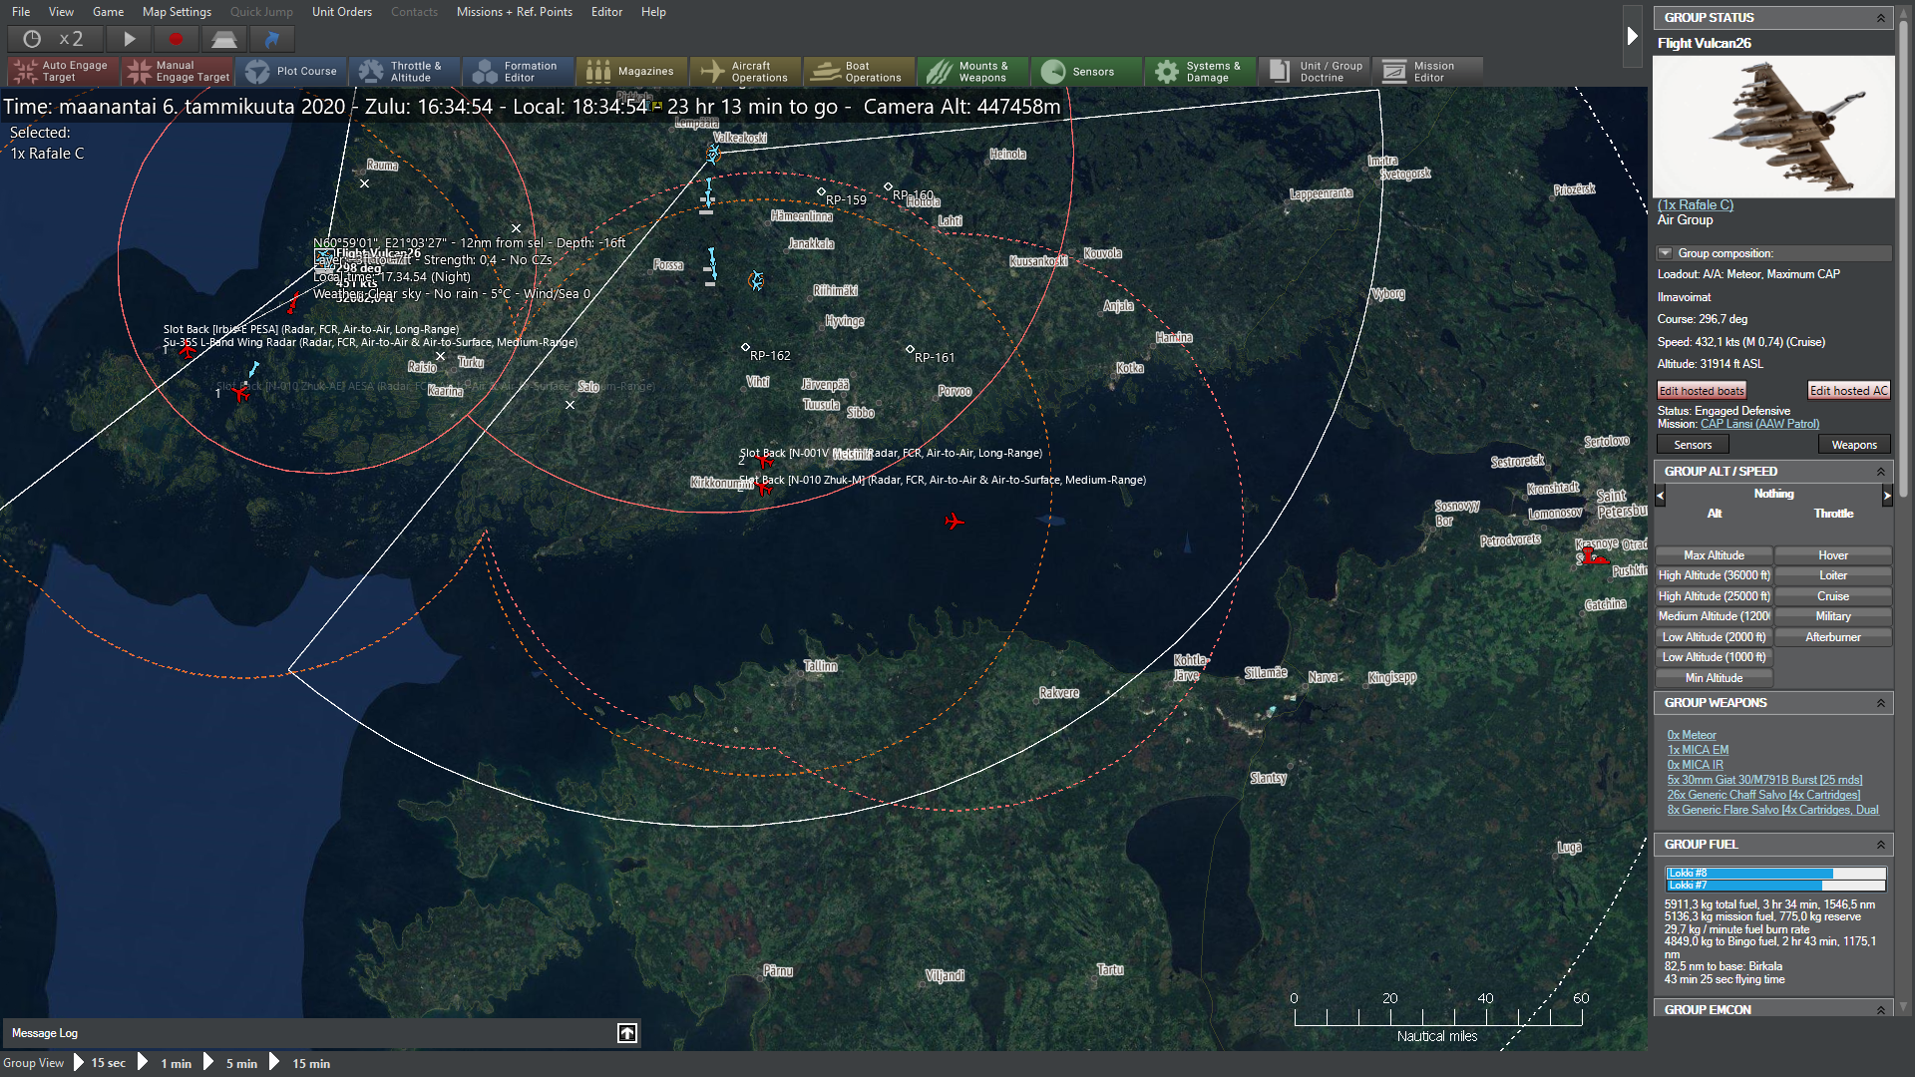
Task: Click the time compression x2 button
Action: coord(53,39)
